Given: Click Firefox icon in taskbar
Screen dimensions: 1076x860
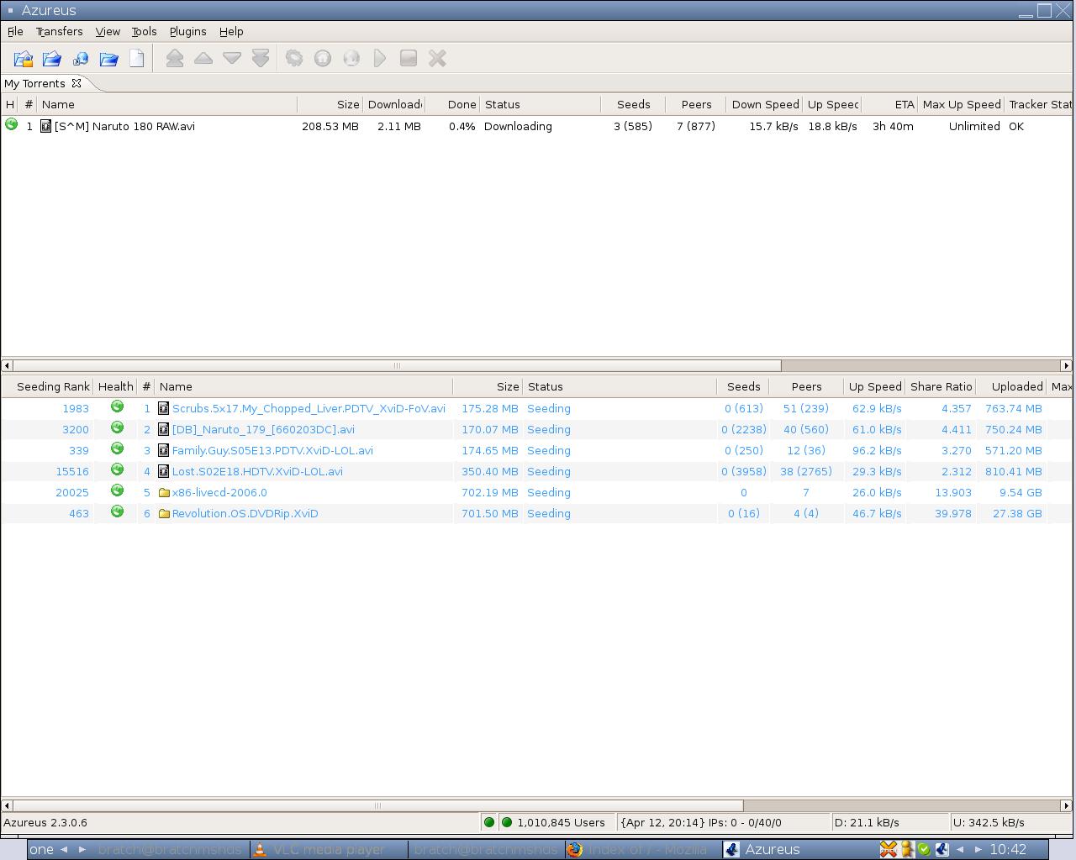Looking at the screenshot, I should pyautogui.click(x=575, y=849).
